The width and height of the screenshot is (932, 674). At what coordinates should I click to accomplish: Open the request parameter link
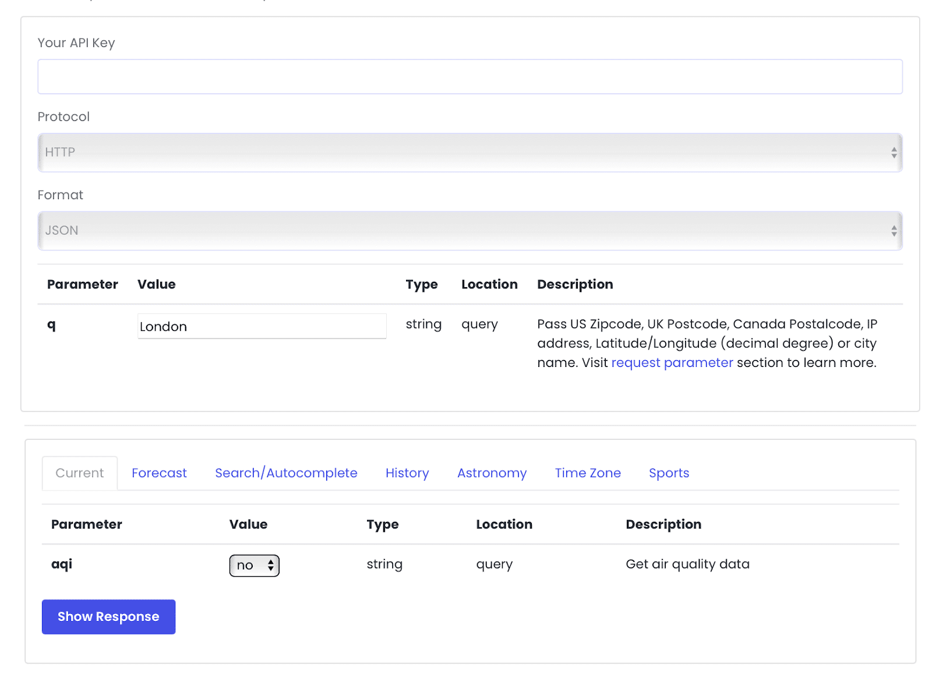pyautogui.click(x=672, y=362)
